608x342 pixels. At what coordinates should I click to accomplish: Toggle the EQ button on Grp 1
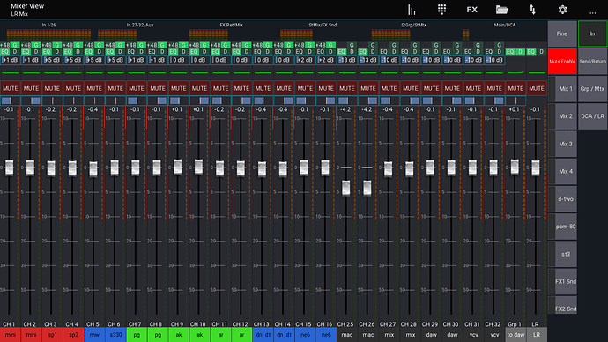click(510, 52)
